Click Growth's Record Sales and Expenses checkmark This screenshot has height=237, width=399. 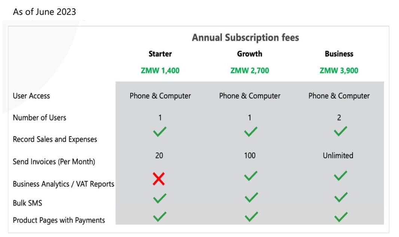[x=251, y=132]
